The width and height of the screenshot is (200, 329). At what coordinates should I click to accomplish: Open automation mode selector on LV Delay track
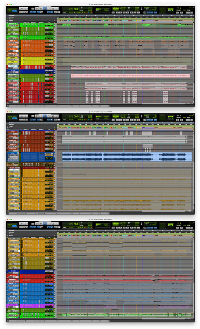click(x=18, y=81)
